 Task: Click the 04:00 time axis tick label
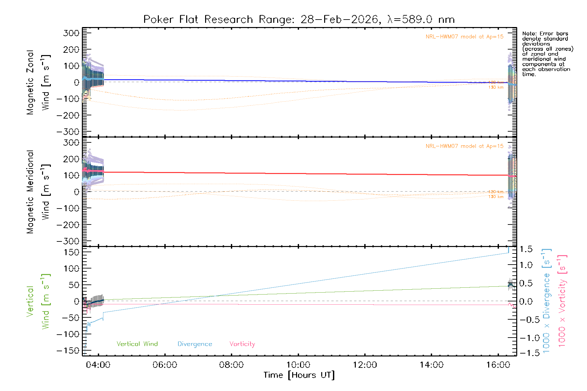tap(98, 365)
